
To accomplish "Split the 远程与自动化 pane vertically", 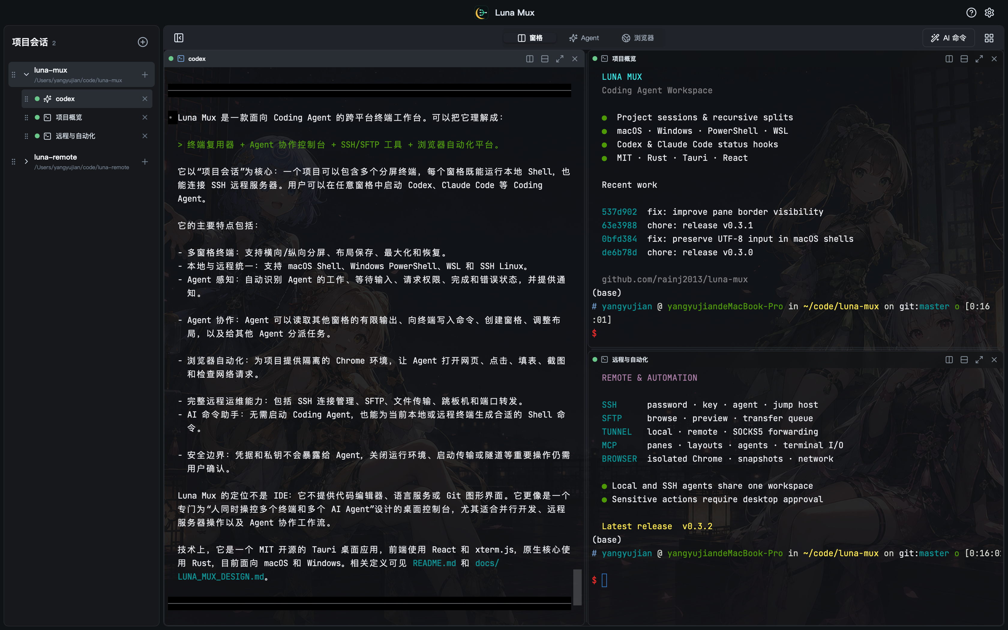I will (949, 360).
